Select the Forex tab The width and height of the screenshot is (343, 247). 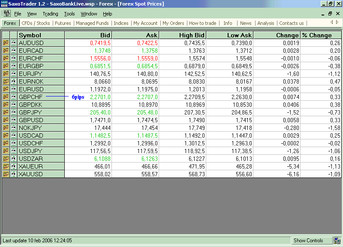click(10, 23)
